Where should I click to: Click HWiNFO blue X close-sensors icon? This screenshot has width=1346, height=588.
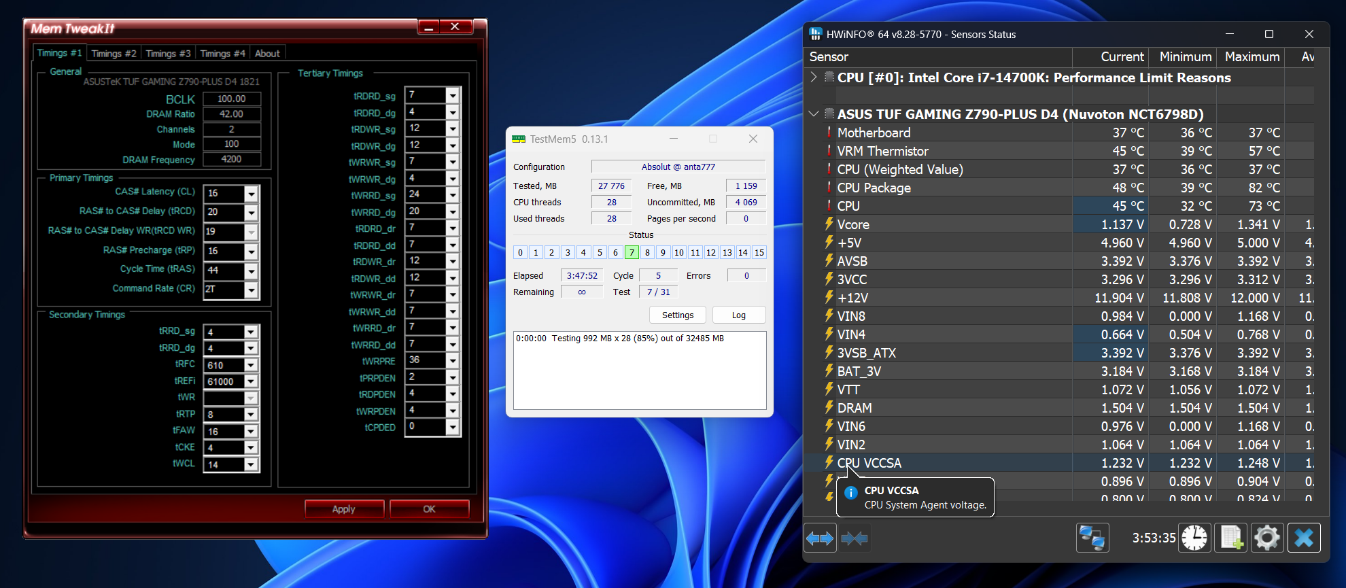[x=1304, y=538]
